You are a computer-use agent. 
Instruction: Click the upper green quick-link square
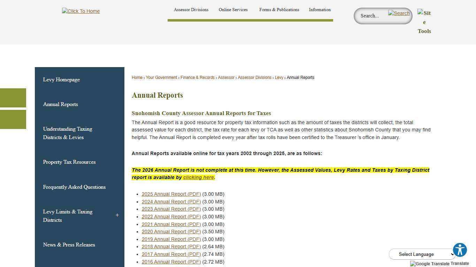point(13,98)
